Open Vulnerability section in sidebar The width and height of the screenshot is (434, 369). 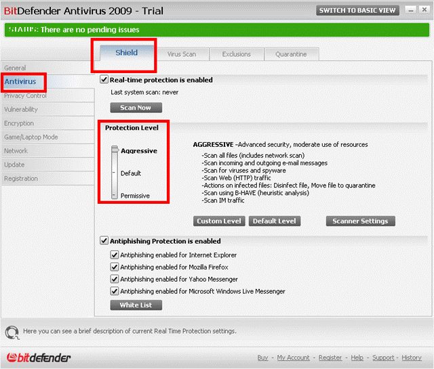coord(21,110)
